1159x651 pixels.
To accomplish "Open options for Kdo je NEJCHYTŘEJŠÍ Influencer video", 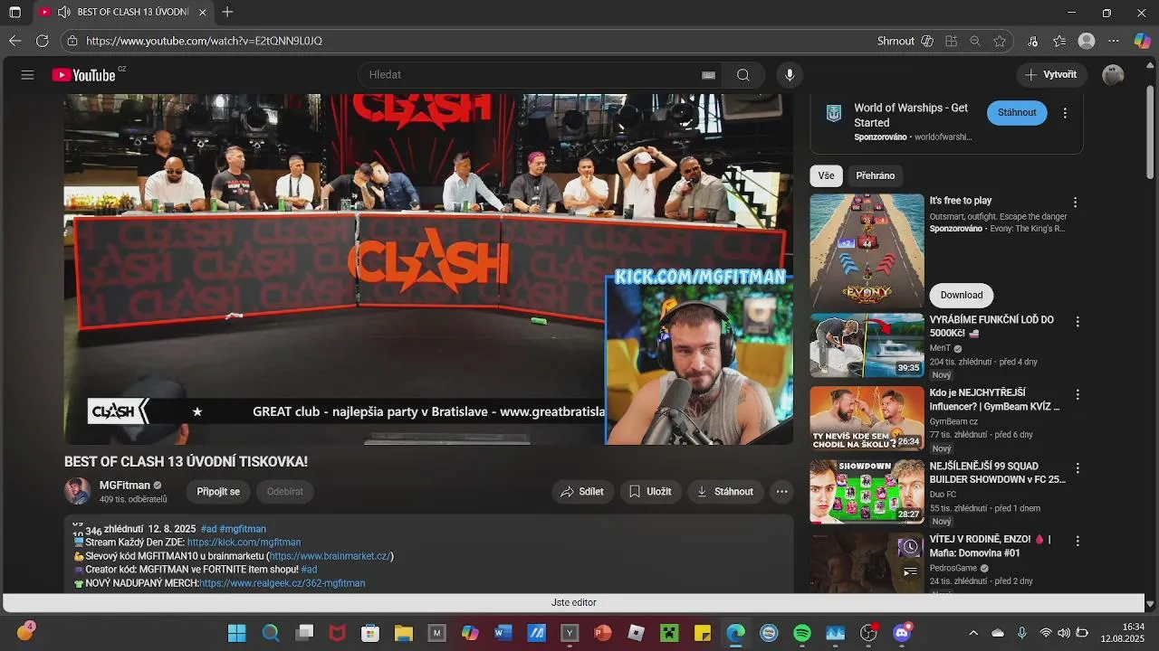I will coord(1078,395).
